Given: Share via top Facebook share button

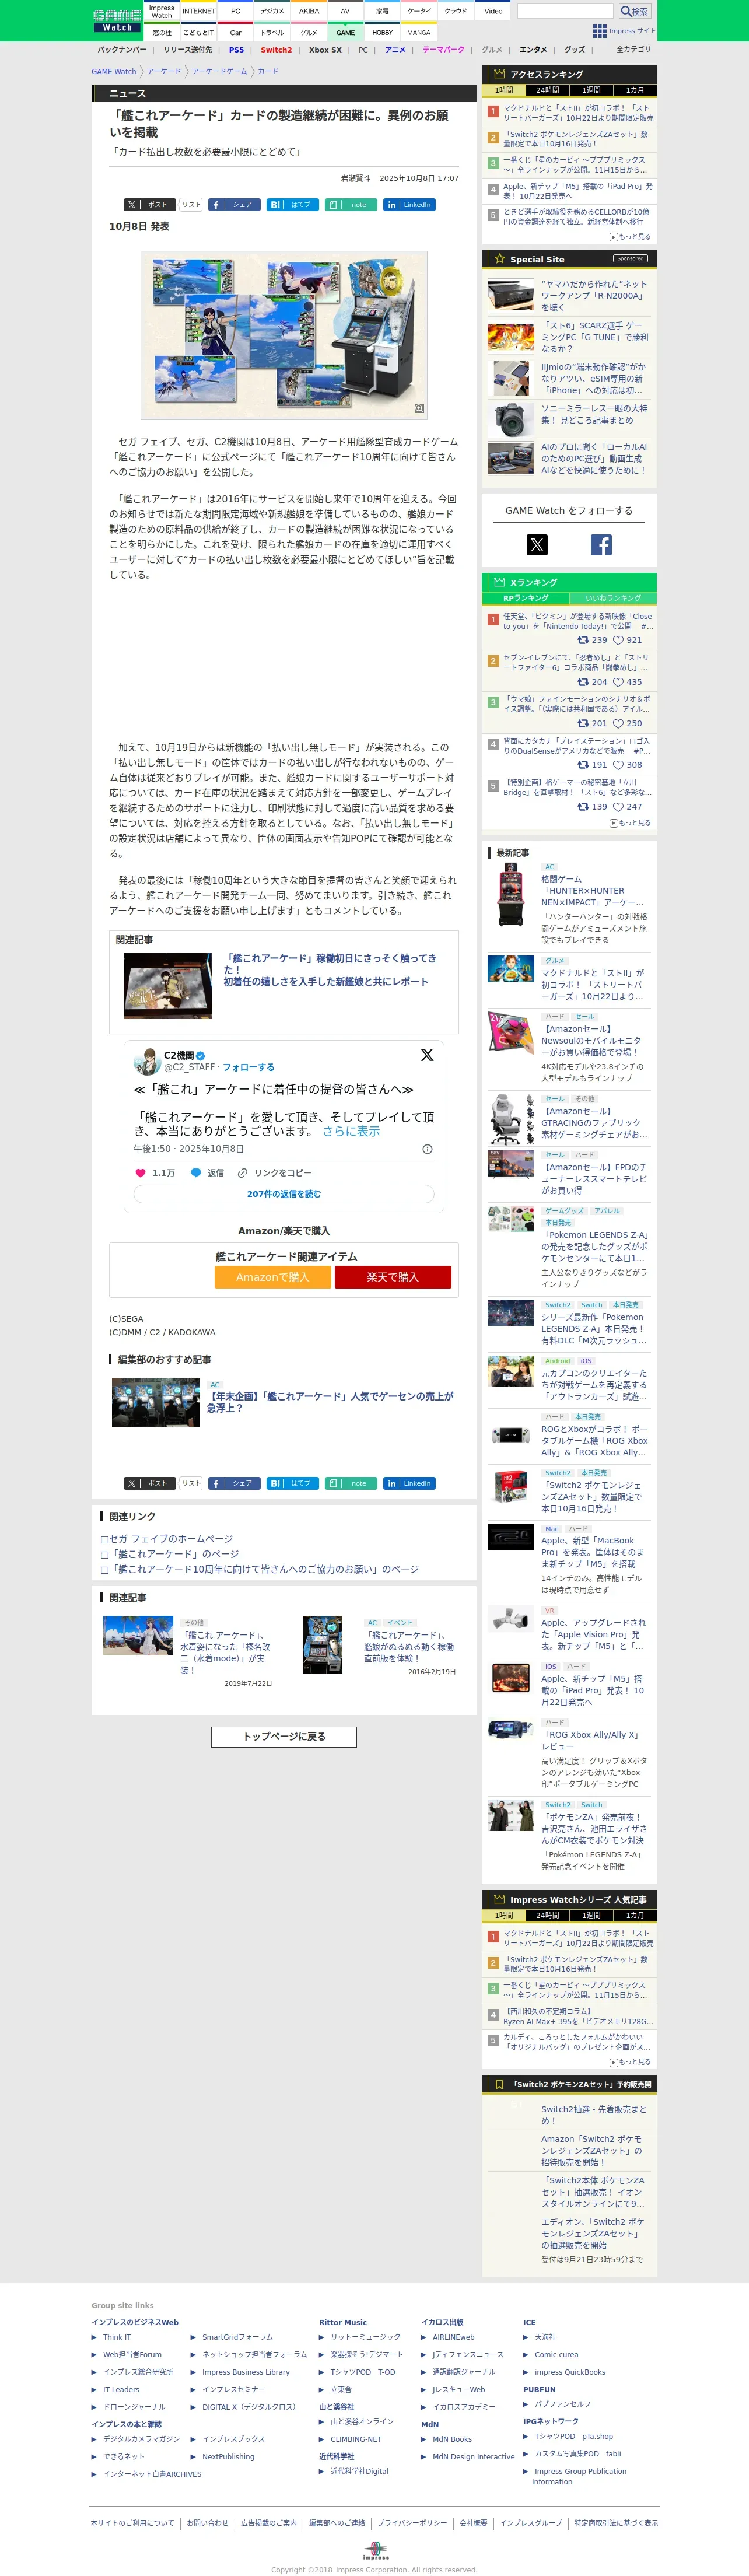Looking at the screenshot, I should pyautogui.click(x=234, y=205).
